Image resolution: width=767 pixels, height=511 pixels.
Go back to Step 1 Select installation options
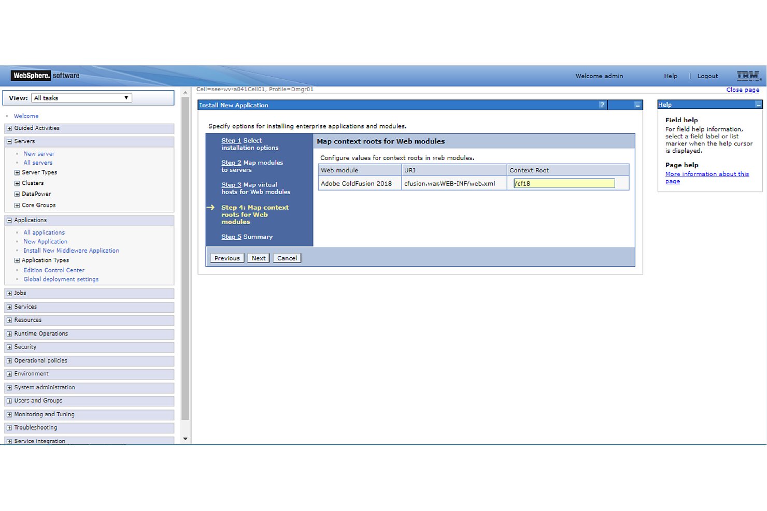[231, 141]
